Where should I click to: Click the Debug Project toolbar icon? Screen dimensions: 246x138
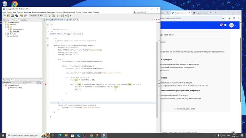coord(62,16)
